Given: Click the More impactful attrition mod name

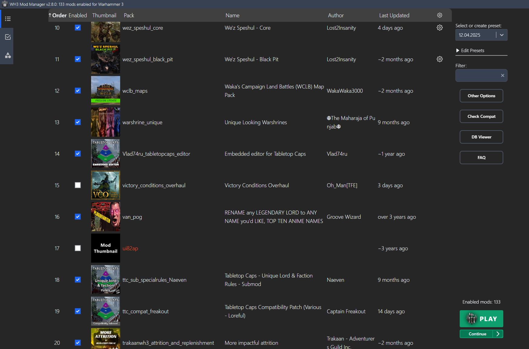Looking at the screenshot, I should [251, 343].
